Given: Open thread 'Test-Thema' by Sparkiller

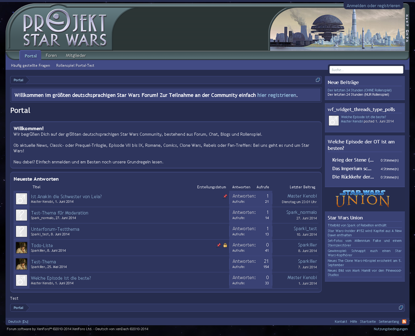Looking at the screenshot, I should 43,262.
